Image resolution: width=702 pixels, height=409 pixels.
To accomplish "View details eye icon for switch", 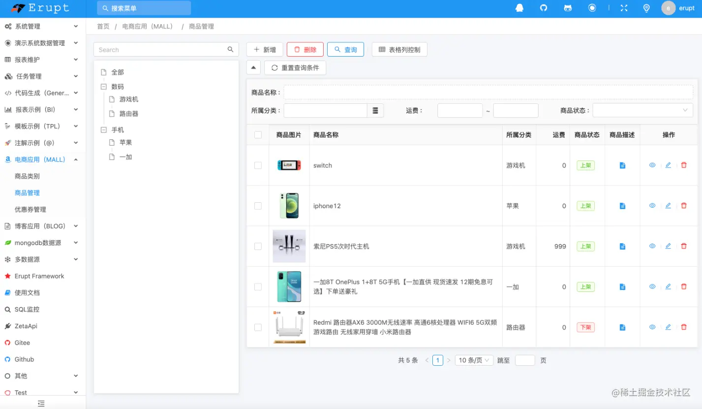I will click(x=652, y=165).
